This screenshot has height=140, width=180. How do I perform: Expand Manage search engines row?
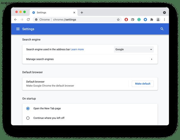click(x=90, y=59)
